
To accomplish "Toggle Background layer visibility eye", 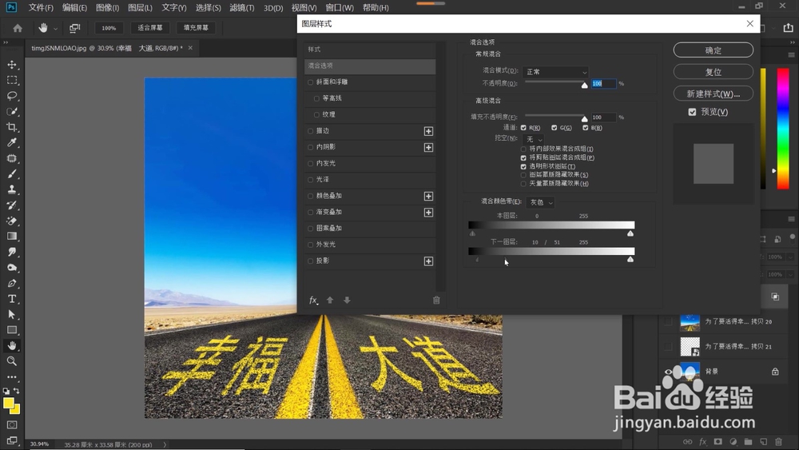I will 668,372.
